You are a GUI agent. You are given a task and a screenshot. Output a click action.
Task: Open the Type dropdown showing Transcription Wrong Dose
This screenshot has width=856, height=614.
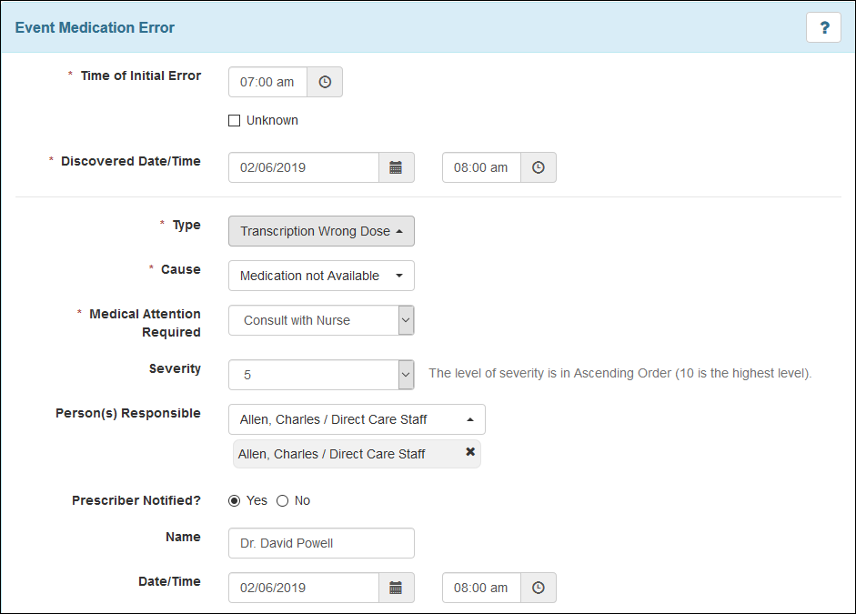[321, 231]
